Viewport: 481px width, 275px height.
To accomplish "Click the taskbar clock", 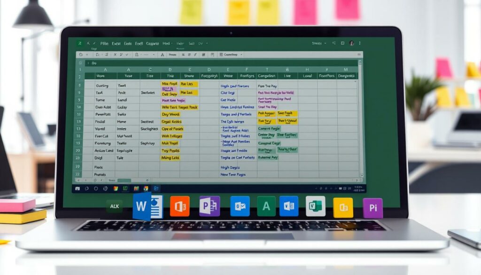I will point(358,189).
